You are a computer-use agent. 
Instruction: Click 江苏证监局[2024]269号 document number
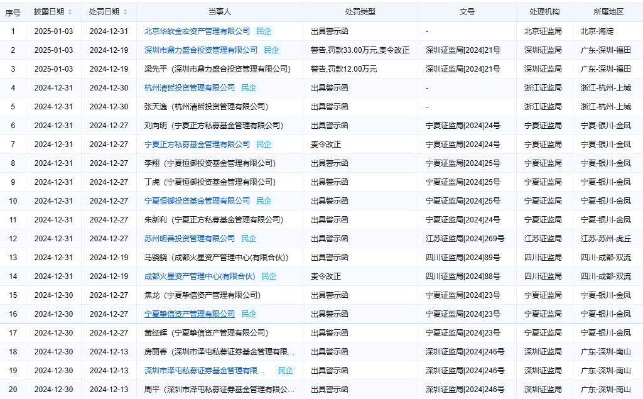tap(465, 239)
